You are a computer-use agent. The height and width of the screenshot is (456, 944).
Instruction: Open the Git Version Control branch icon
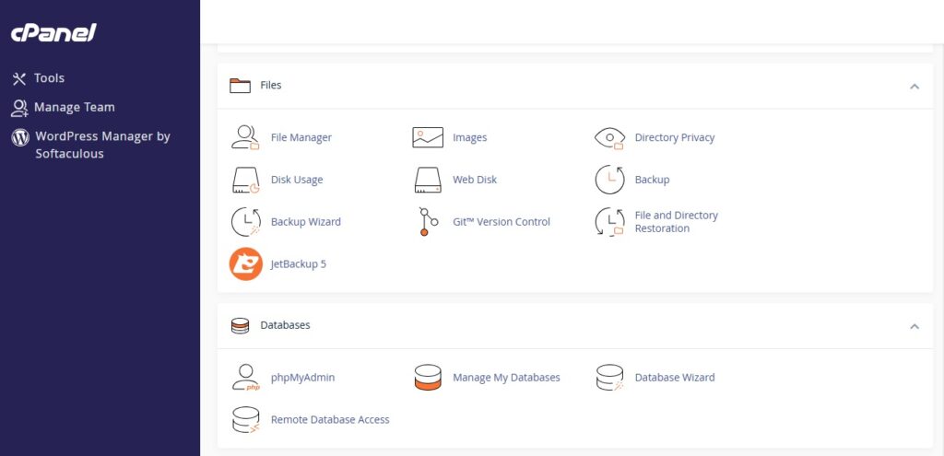pyautogui.click(x=428, y=222)
